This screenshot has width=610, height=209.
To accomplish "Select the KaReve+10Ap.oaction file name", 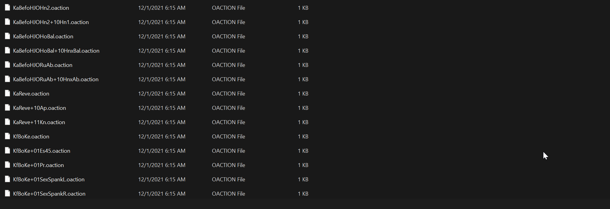I will tap(40, 108).
